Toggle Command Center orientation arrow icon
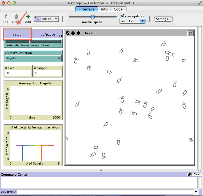Screen dimensions: 203x196 [189, 174]
